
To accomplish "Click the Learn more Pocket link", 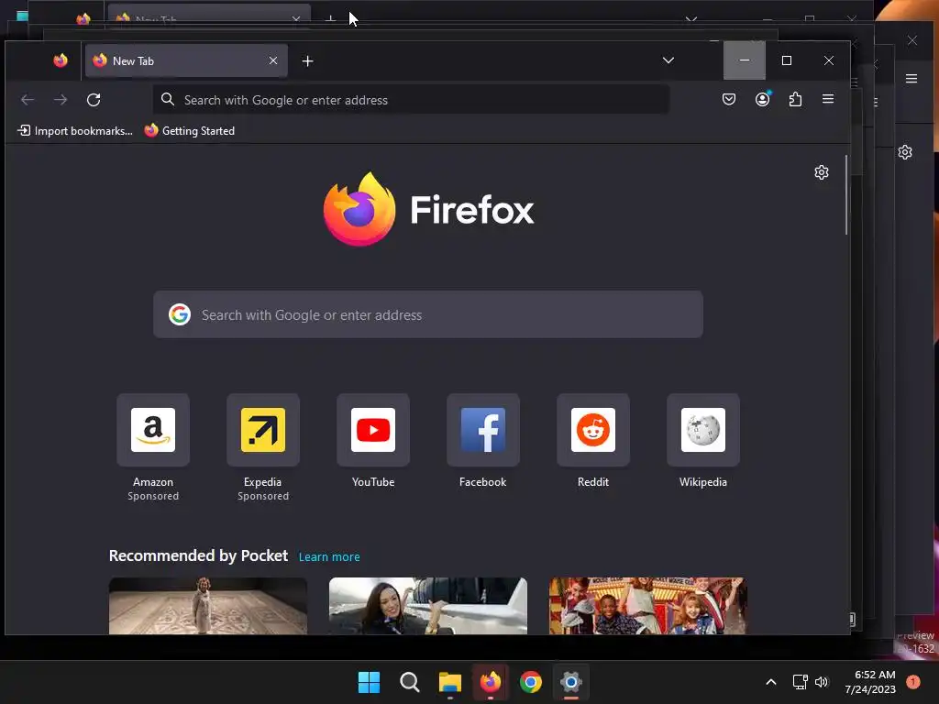I will 329,556.
